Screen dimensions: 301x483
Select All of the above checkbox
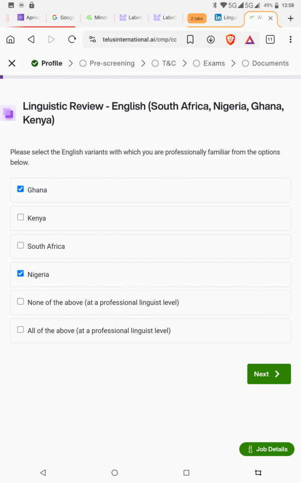coord(21,330)
